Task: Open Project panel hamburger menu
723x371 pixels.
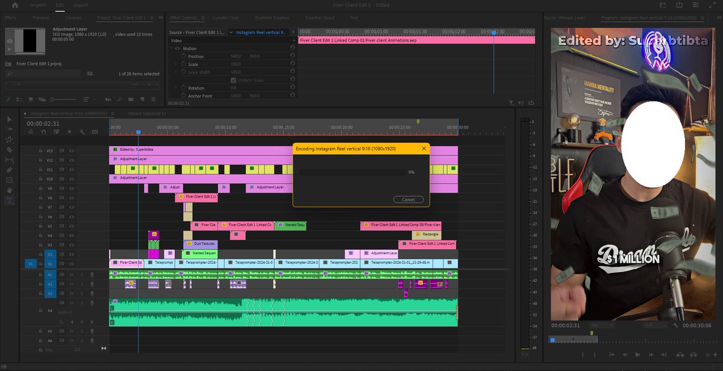Action: point(152,18)
